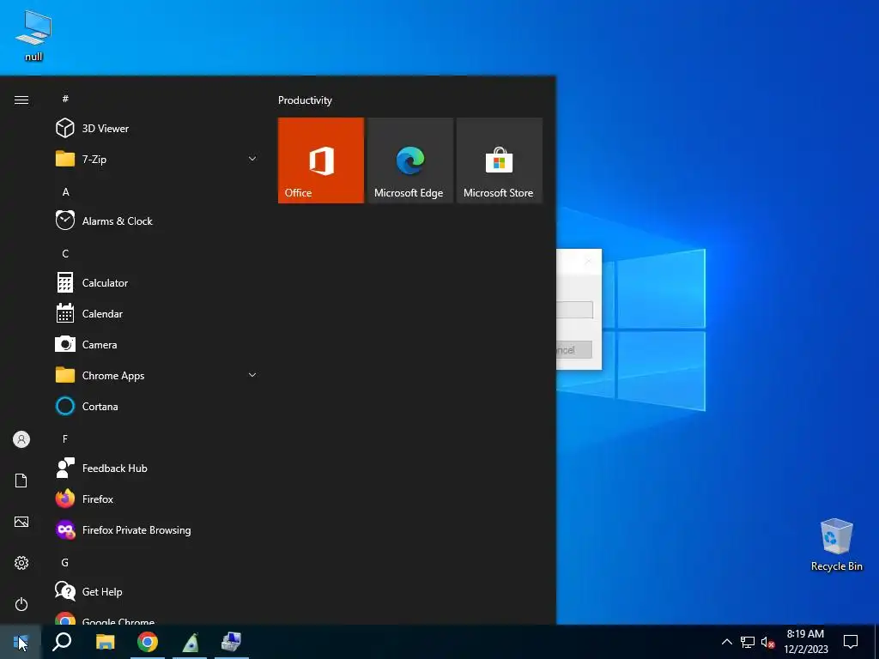The height and width of the screenshot is (659, 879).
Task: Select the null desktop computer icon
Action: coord(33,36)
